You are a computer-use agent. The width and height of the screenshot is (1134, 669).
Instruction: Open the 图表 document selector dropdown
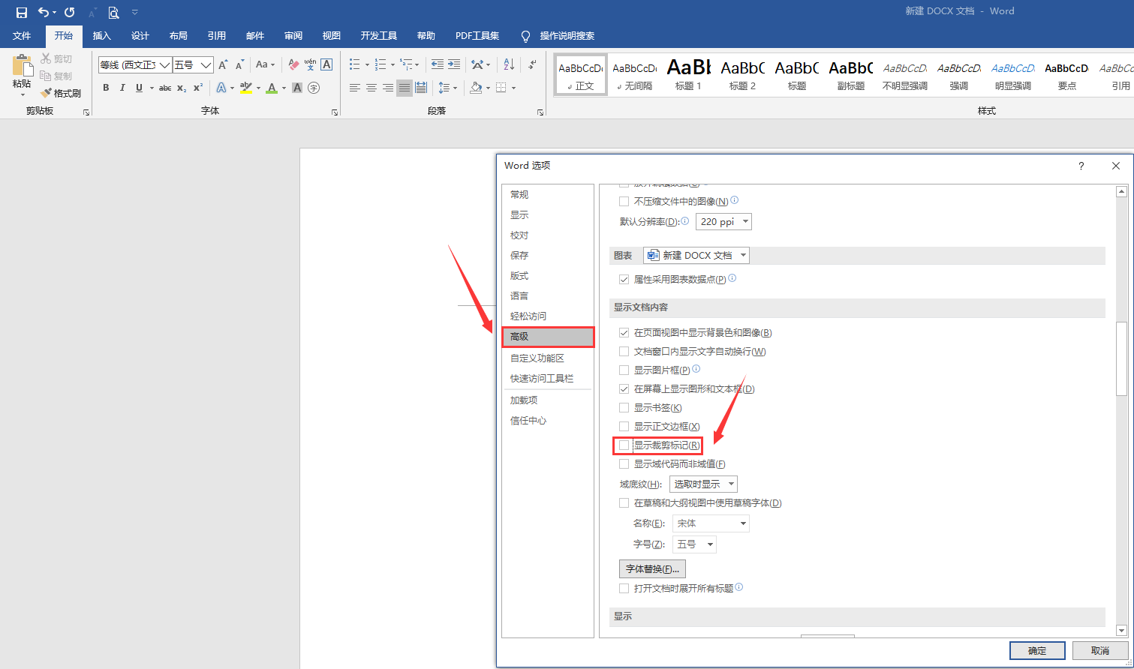pyautogui.click(x=696, y=255)
